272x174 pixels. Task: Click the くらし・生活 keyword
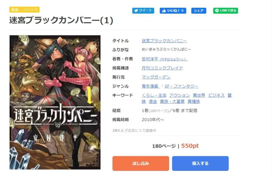(154, 95)
